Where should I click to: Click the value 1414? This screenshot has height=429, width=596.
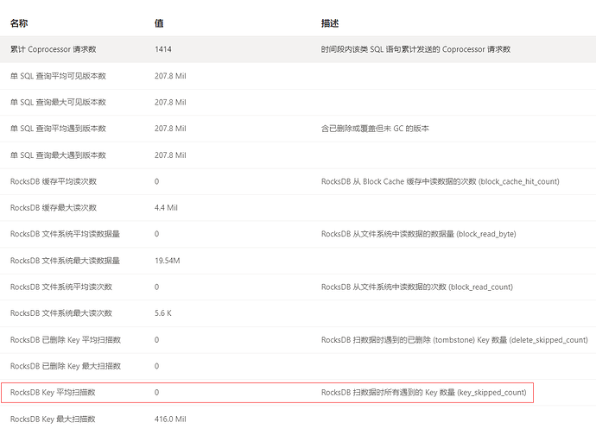[163, 49]
